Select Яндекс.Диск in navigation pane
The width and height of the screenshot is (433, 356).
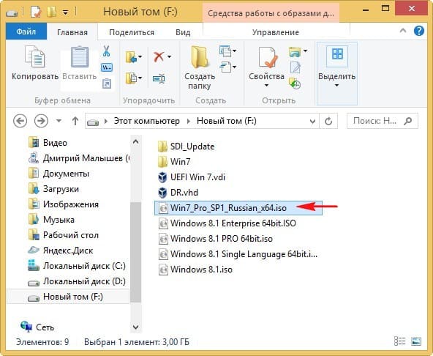pyautogui.click(x=68, y=251)
